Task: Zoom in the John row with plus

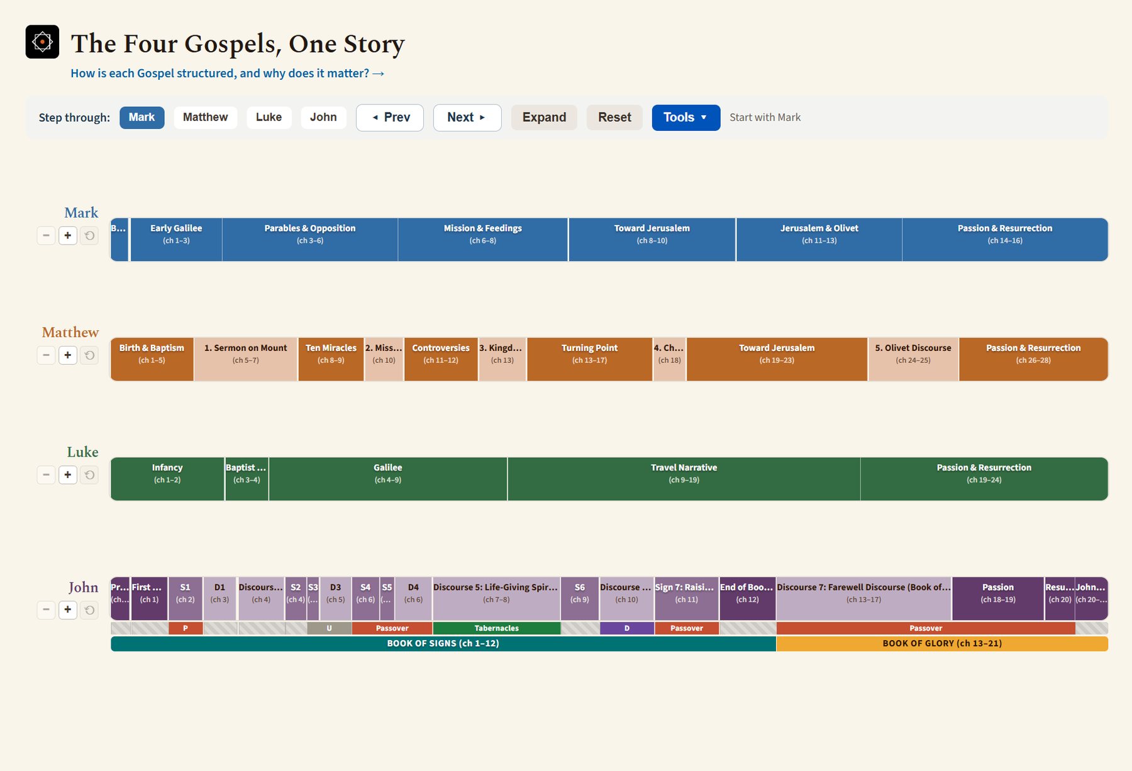Action: (x=68, y=609)
